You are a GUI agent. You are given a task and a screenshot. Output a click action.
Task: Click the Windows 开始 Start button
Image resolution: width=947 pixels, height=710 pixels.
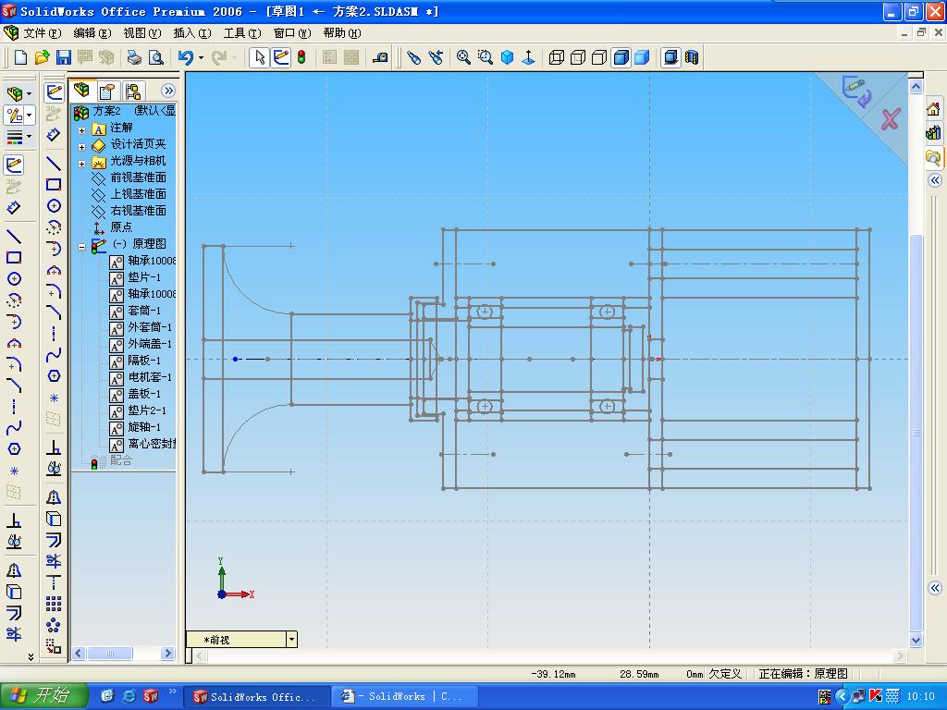[x=43, y=696]
